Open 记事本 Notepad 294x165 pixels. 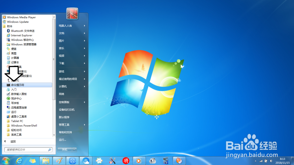pos(15,62)
